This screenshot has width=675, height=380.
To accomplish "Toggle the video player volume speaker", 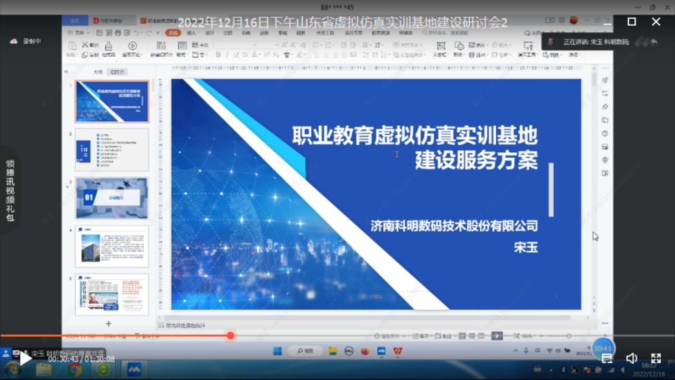I will 632,358.
